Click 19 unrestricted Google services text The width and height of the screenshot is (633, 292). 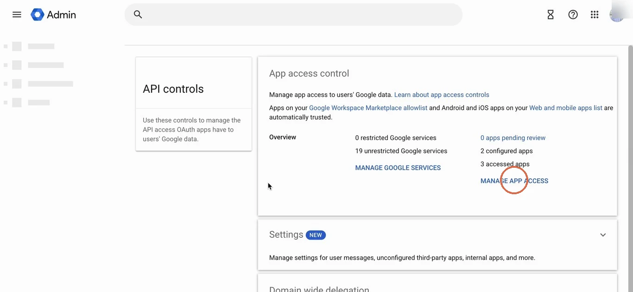tap(401, 151)
